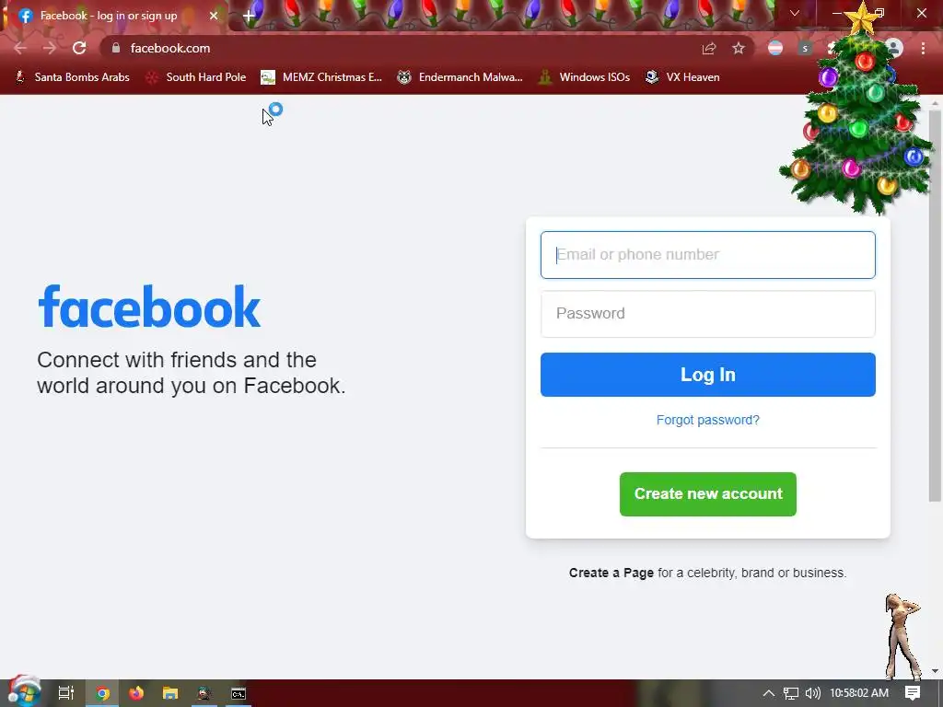The image size is (943, 707).
Task: Open Windows ISOs bookmark
Action: tap(584, 77)
